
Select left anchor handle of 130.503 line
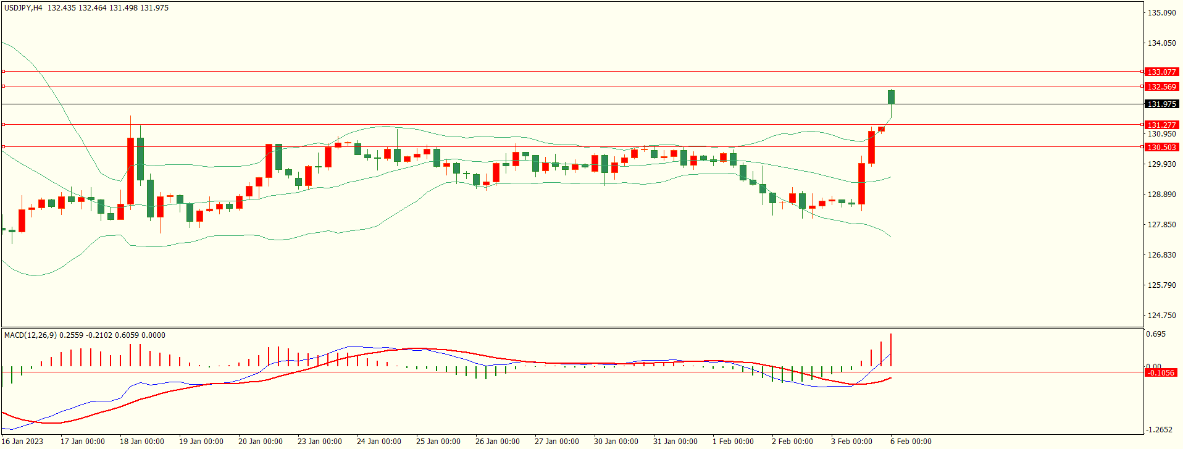click(3, 147)
